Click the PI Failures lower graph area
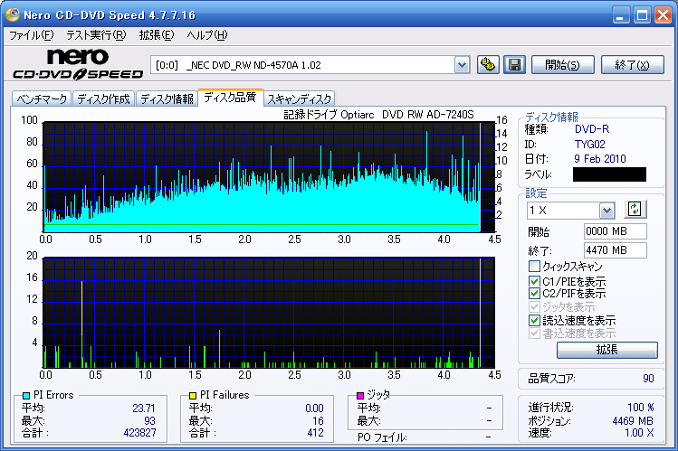Viewport: 678px width, 451px height. (269, 313)
